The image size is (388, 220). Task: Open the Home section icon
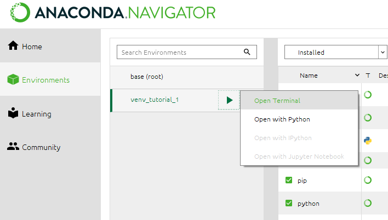[13, 45]
